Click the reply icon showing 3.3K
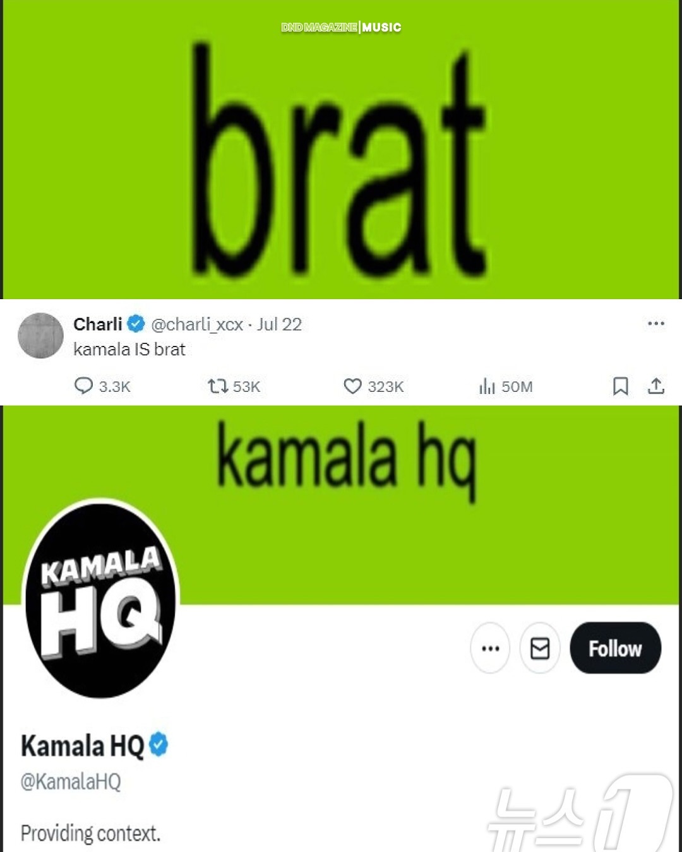 click(83, 386)
